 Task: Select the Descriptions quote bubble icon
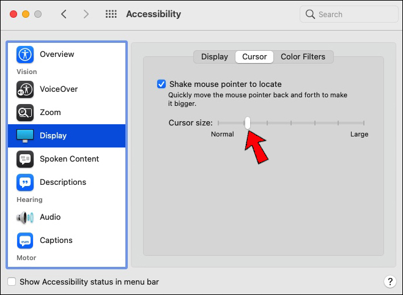(x=25, y=182)
